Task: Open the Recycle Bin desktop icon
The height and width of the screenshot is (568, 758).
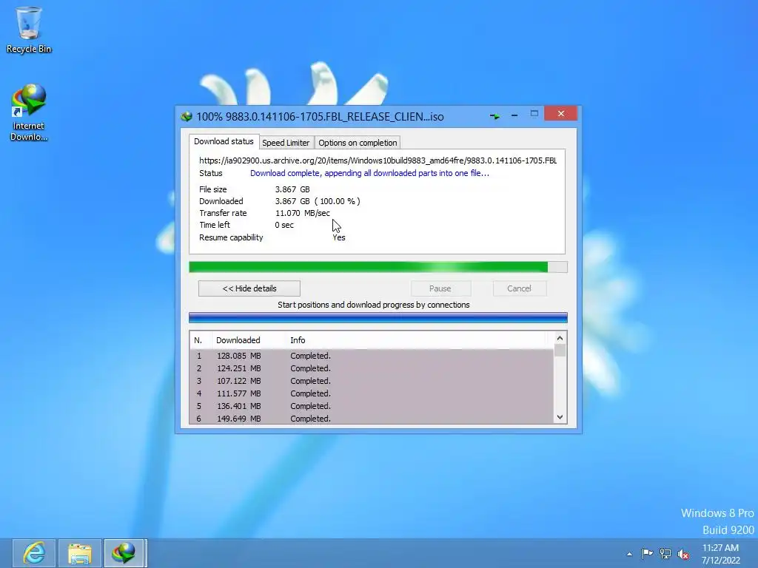Action: pyautogui.click(x=29, y=30)
